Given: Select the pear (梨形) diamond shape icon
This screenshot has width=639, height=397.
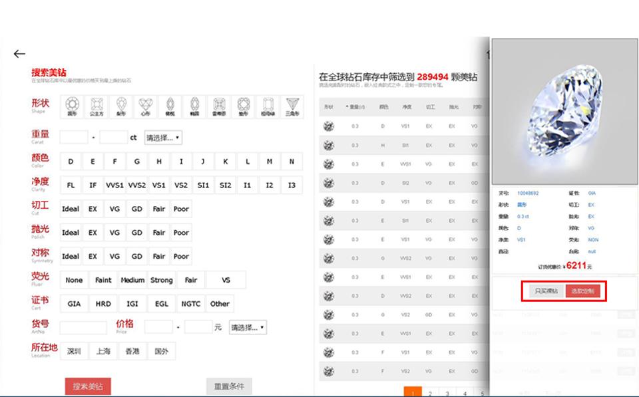Looking at the screenshot, I should click(120, 106).
